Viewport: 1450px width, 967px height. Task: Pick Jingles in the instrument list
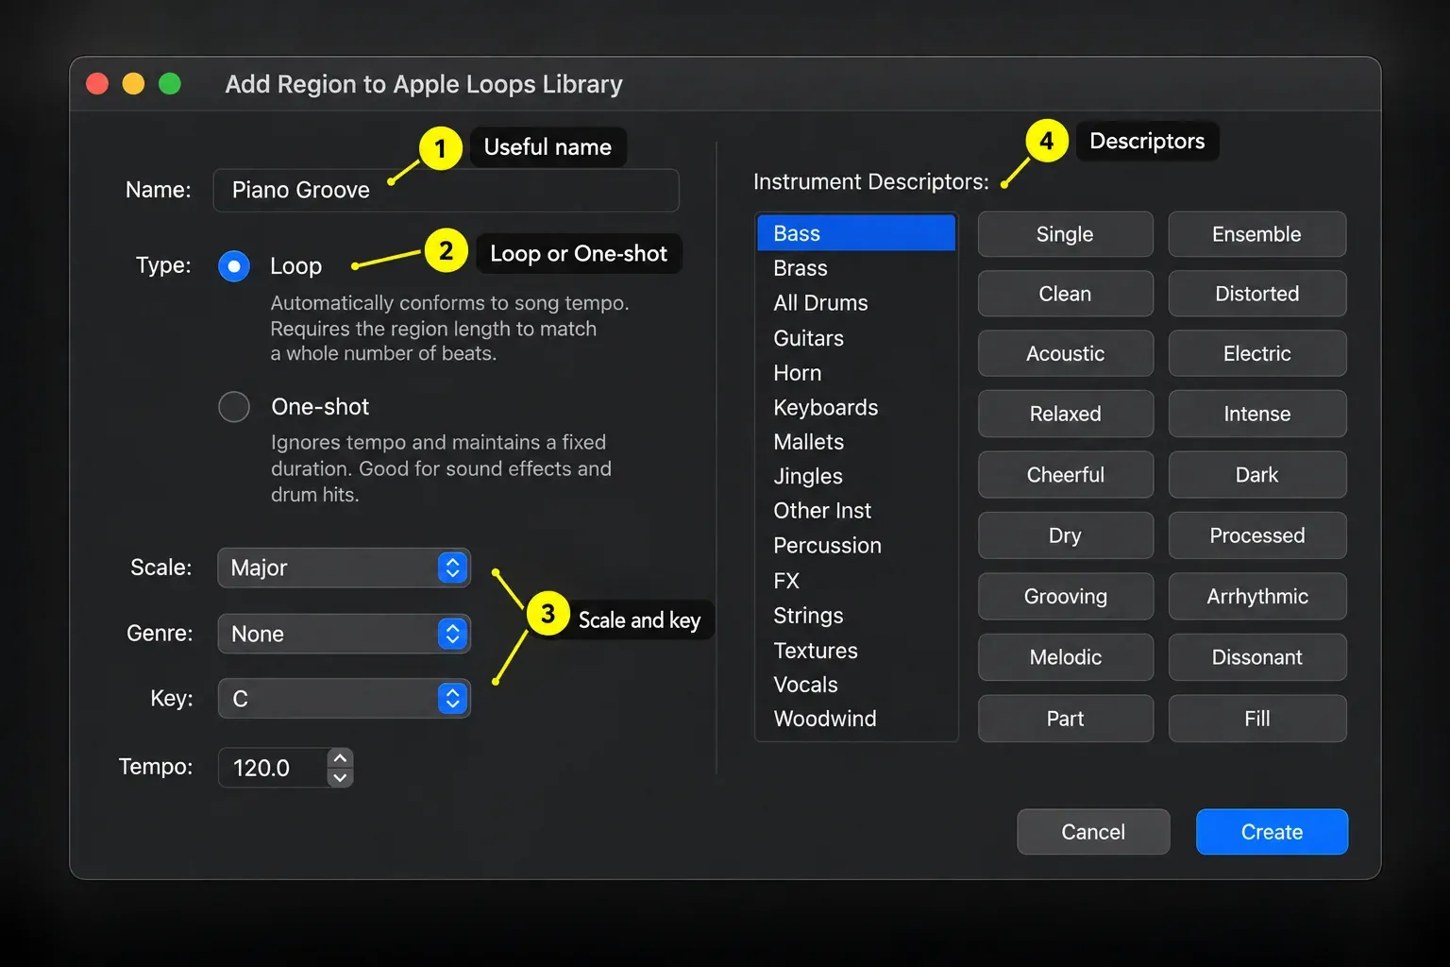856,476
